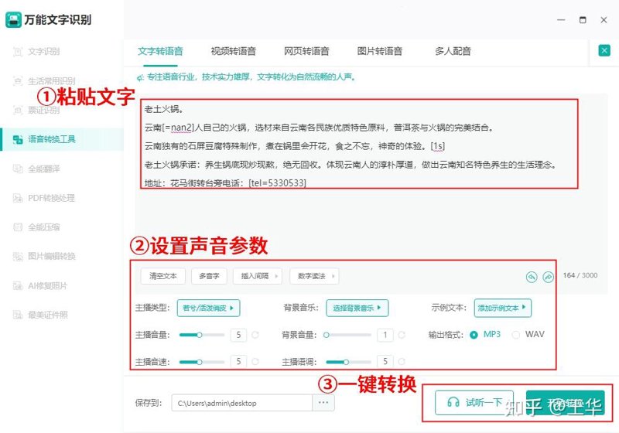Switch to the 网页转语音 tab

coord(306,51)
